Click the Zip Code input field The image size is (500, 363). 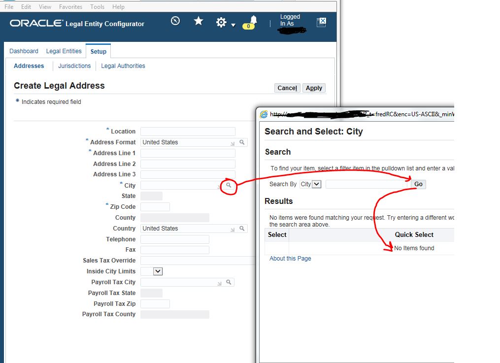155,207
